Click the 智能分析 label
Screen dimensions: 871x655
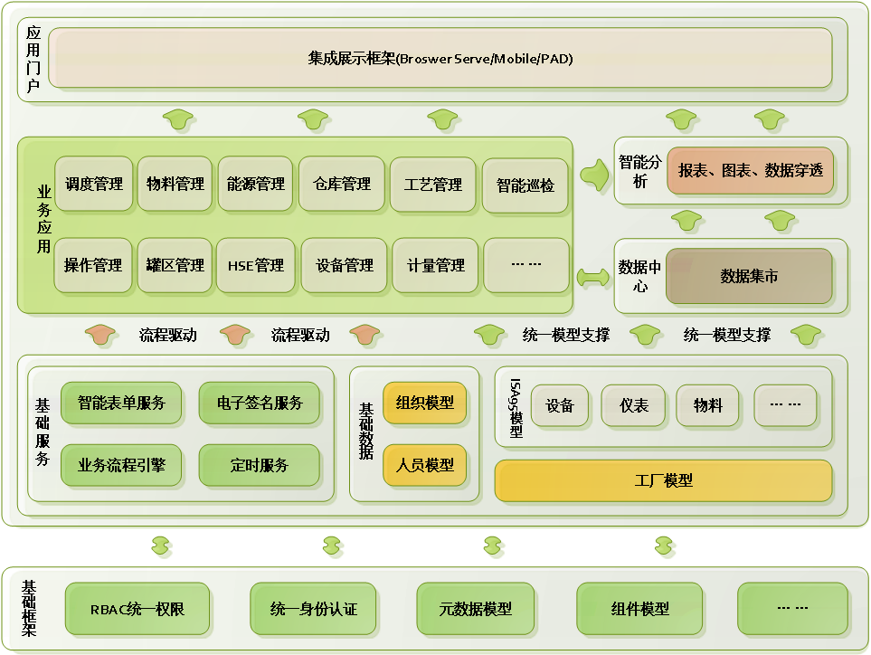click(640, 172)
